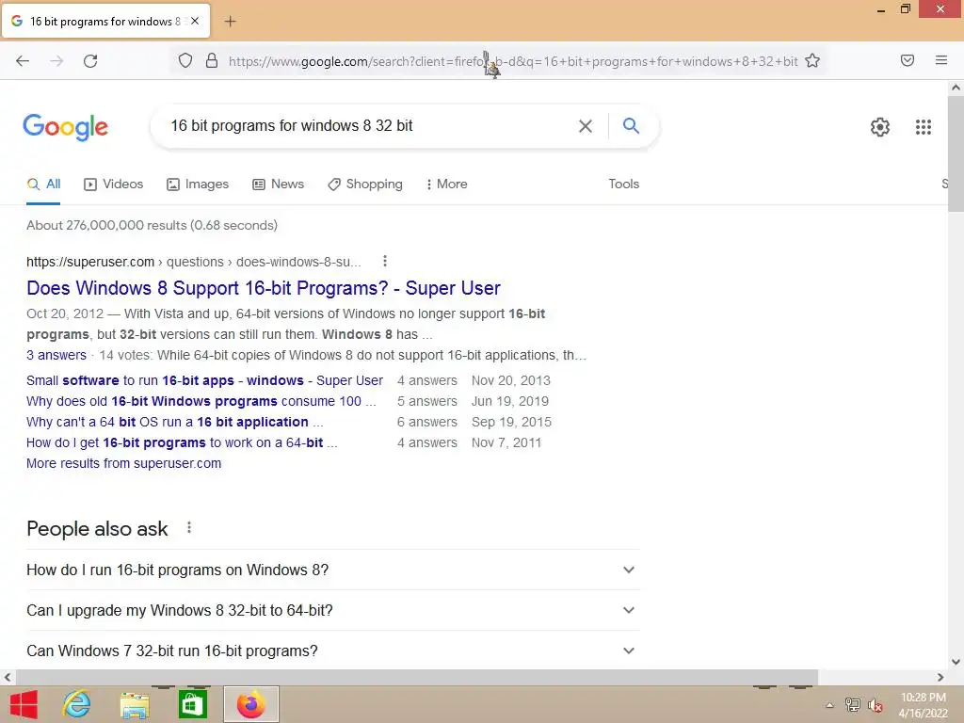Viewport: 964px width, 723px height.
Task: Click the horizontal scrollbar right arrow
Action: (x=940, y=677)
